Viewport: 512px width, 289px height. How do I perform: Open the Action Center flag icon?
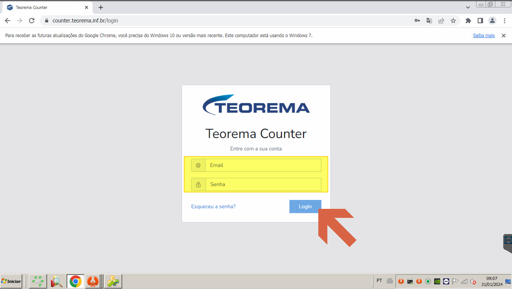(455, 282)
